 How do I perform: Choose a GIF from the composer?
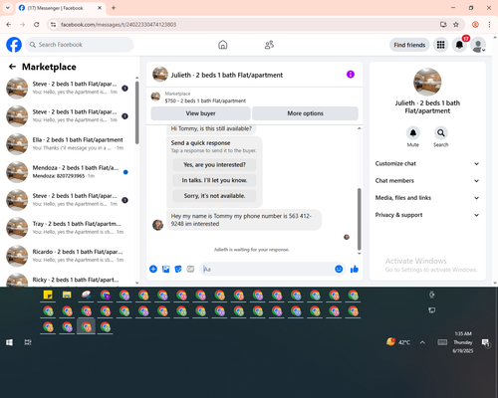190,269
